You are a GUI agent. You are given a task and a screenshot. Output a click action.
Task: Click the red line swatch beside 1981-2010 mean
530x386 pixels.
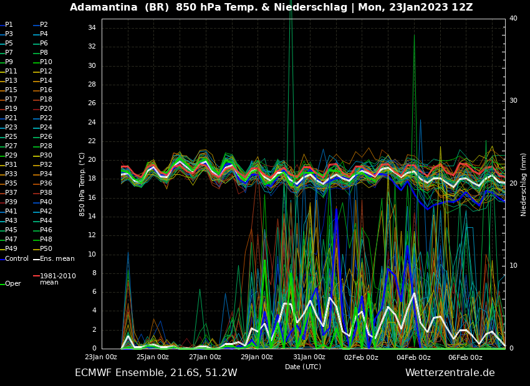[x=36, y=276]
